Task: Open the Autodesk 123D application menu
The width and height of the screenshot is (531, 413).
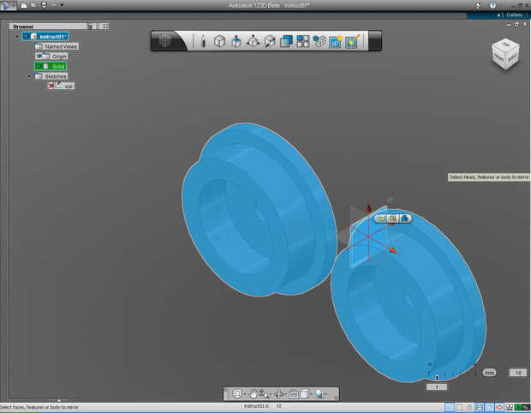Action: tap(8, 5)
